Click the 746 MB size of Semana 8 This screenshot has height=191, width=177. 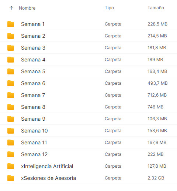pos(156,107)
